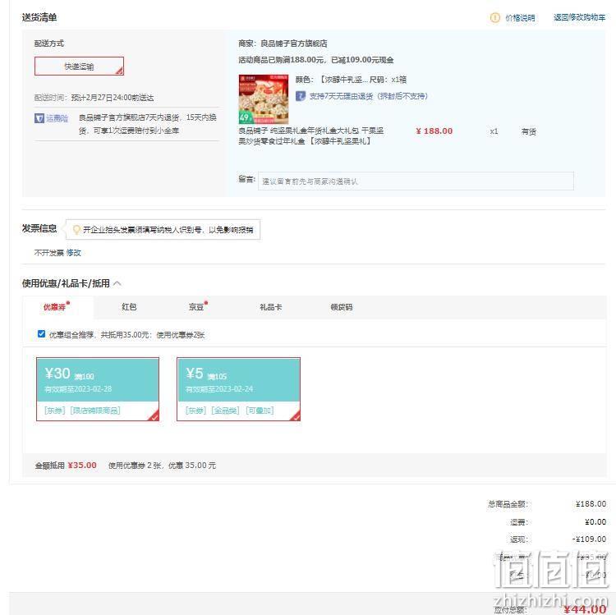Click the 留言 message input field
Image resolution: width=616 pixels, height=615 pixels.
pos(416,181)
